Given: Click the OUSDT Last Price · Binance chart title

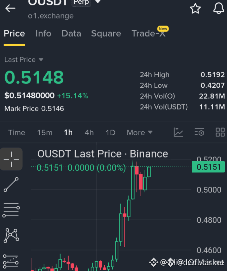Looking at the screenshot, I should [x=103, y=154].
